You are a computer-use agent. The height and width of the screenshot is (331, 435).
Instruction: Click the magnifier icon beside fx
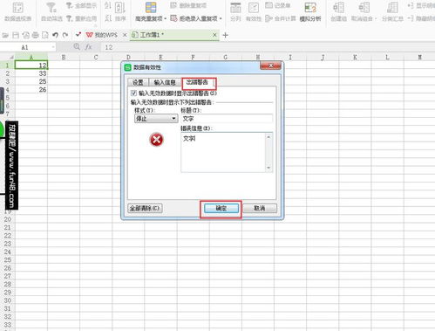77,46
